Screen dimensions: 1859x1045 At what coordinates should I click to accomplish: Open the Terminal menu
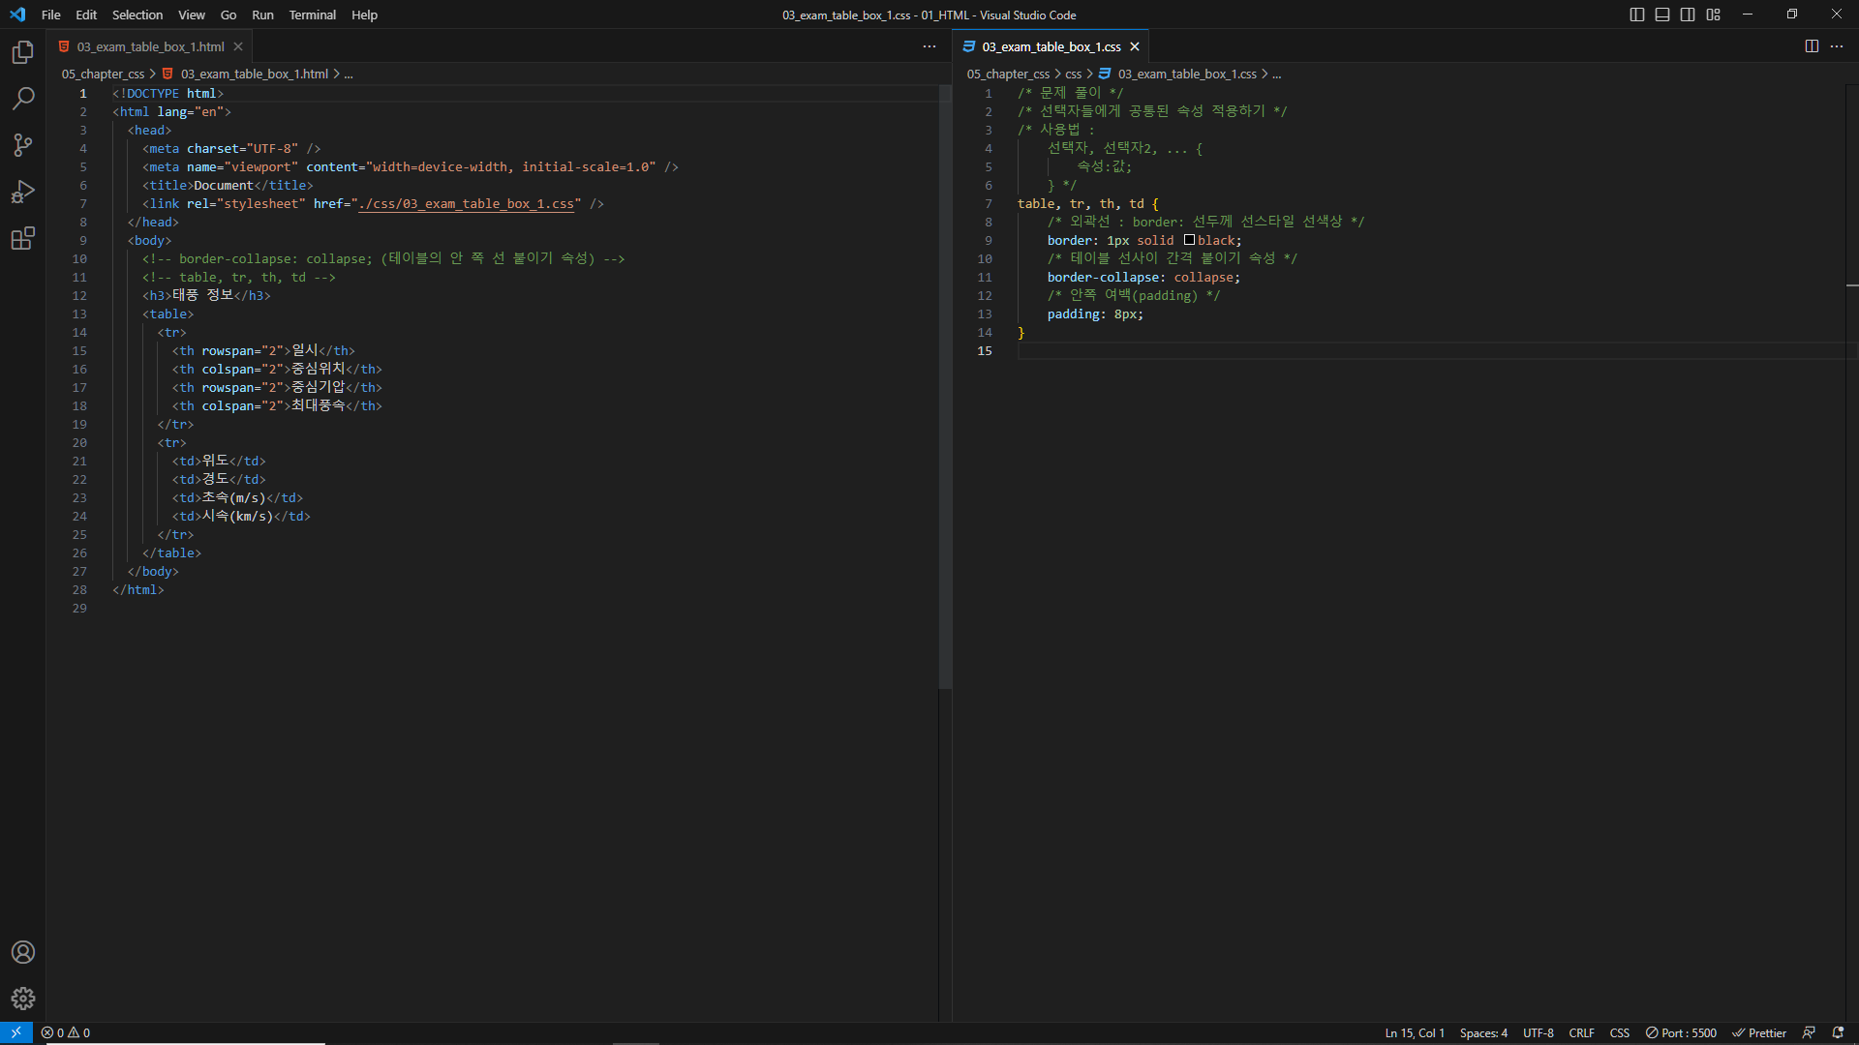coord(312,15)
